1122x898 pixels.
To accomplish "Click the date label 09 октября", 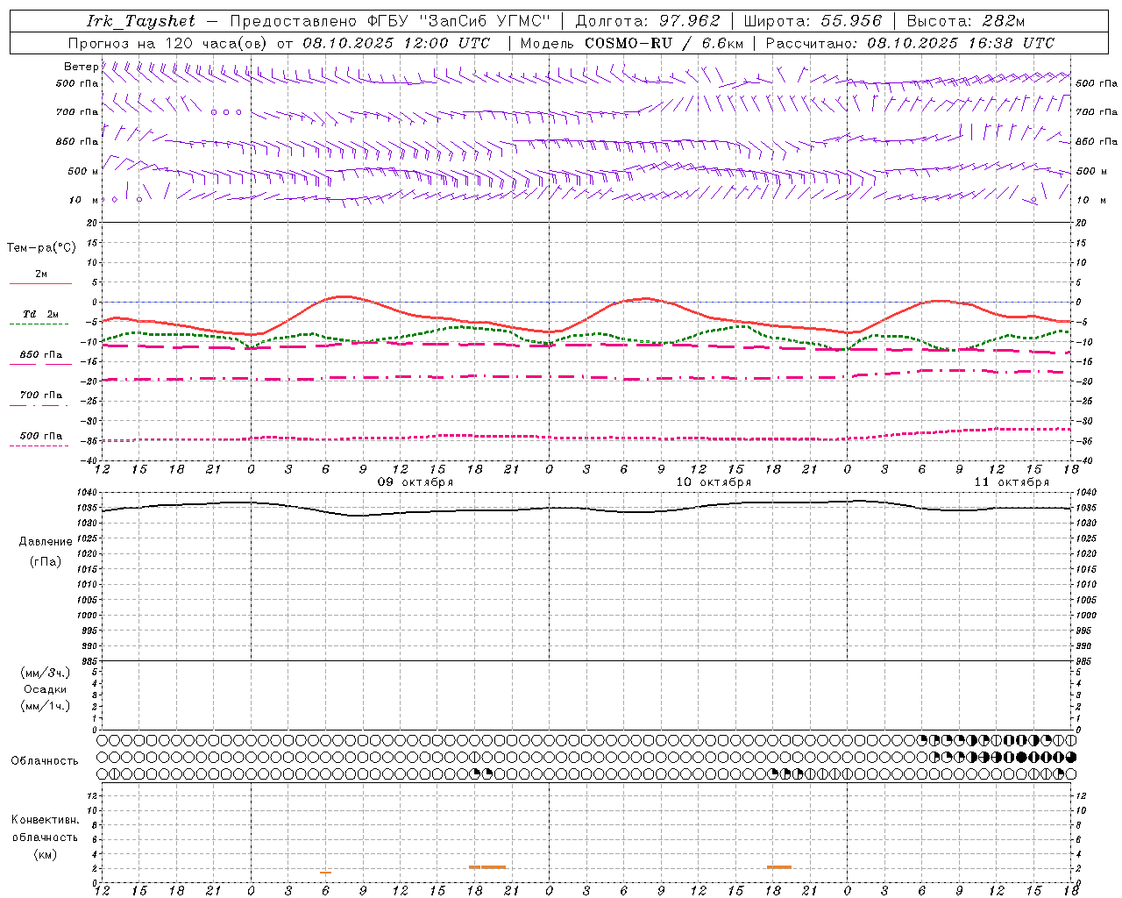I will click(x=415, y=481).
